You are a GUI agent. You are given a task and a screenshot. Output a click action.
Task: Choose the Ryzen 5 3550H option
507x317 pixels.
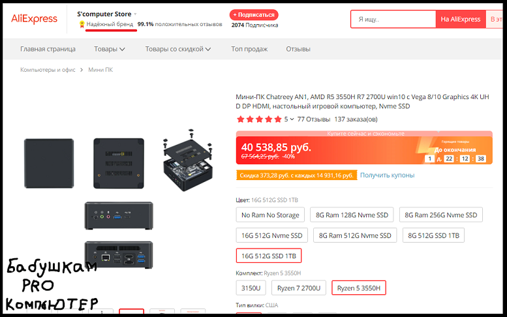click(359, 288)
